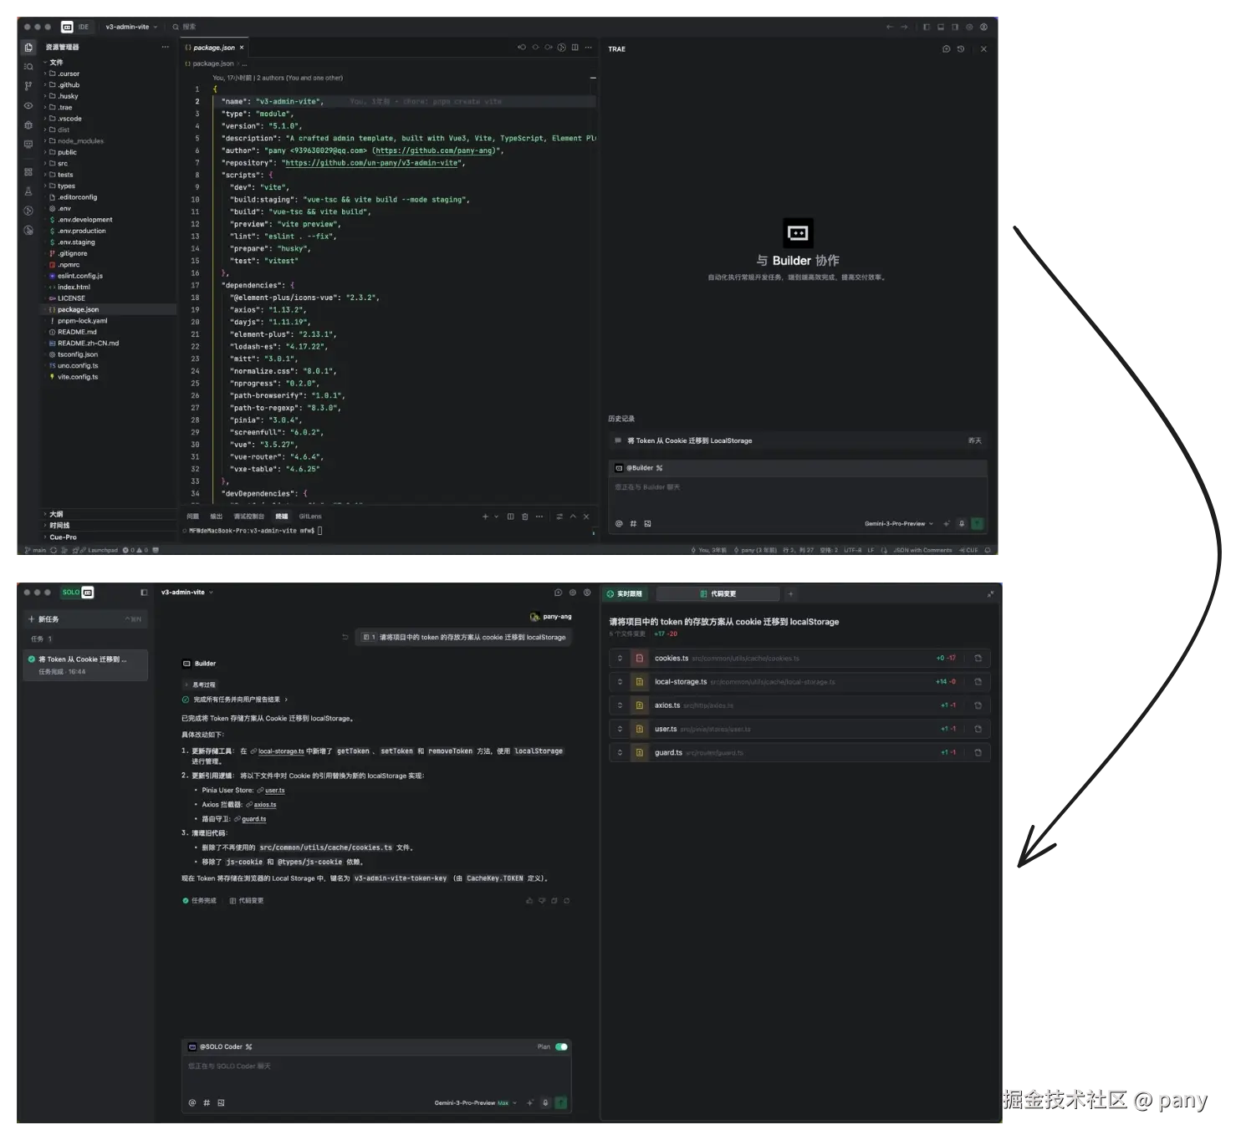This screenshot has width=1236, height=1140.
Task: Open history item 将 Token 从 Cookie 迁移到 LocalStorage
Action: (x=798, y=440)
